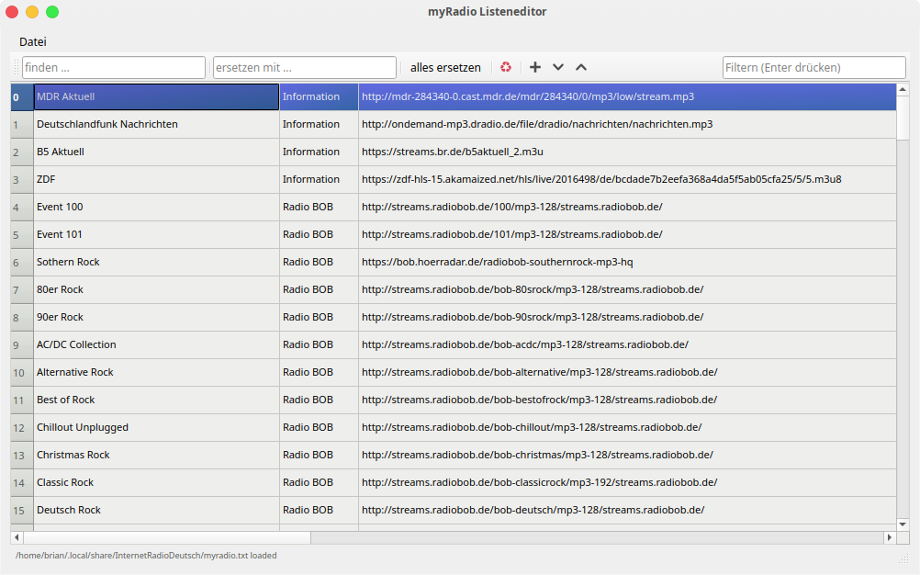Click the Filtern (Enter drücken) field

(x=814, y=67)
